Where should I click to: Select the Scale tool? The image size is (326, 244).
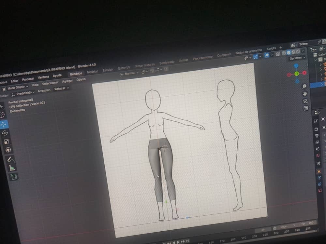7,142
